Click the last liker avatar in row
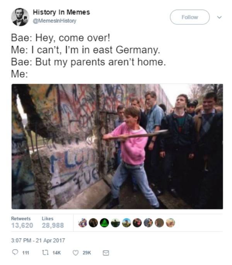 tap(171, 223)
